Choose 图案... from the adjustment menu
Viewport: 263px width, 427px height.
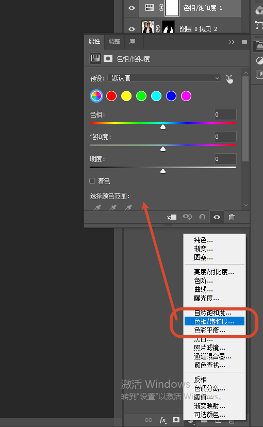203,257
